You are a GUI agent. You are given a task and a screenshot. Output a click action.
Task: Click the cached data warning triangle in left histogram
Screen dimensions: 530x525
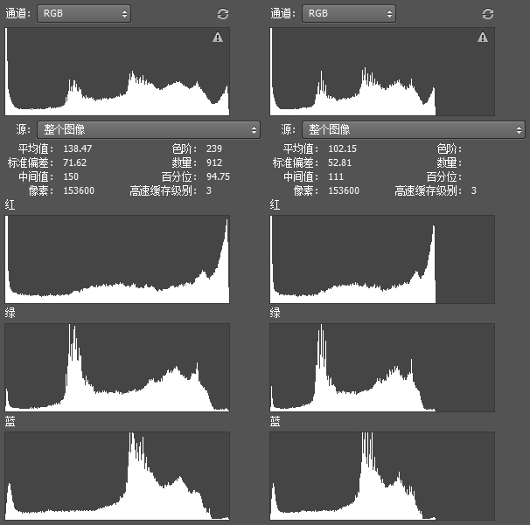pyautogui.click(x=218, y=38)
